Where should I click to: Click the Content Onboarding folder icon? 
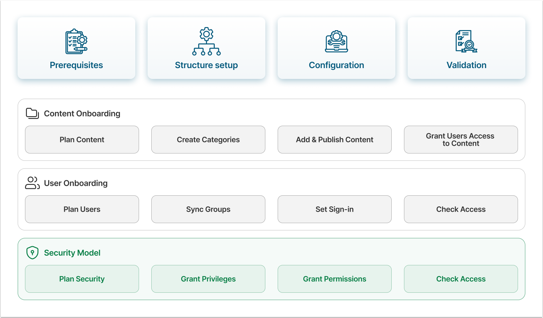[x=32, y=113]
